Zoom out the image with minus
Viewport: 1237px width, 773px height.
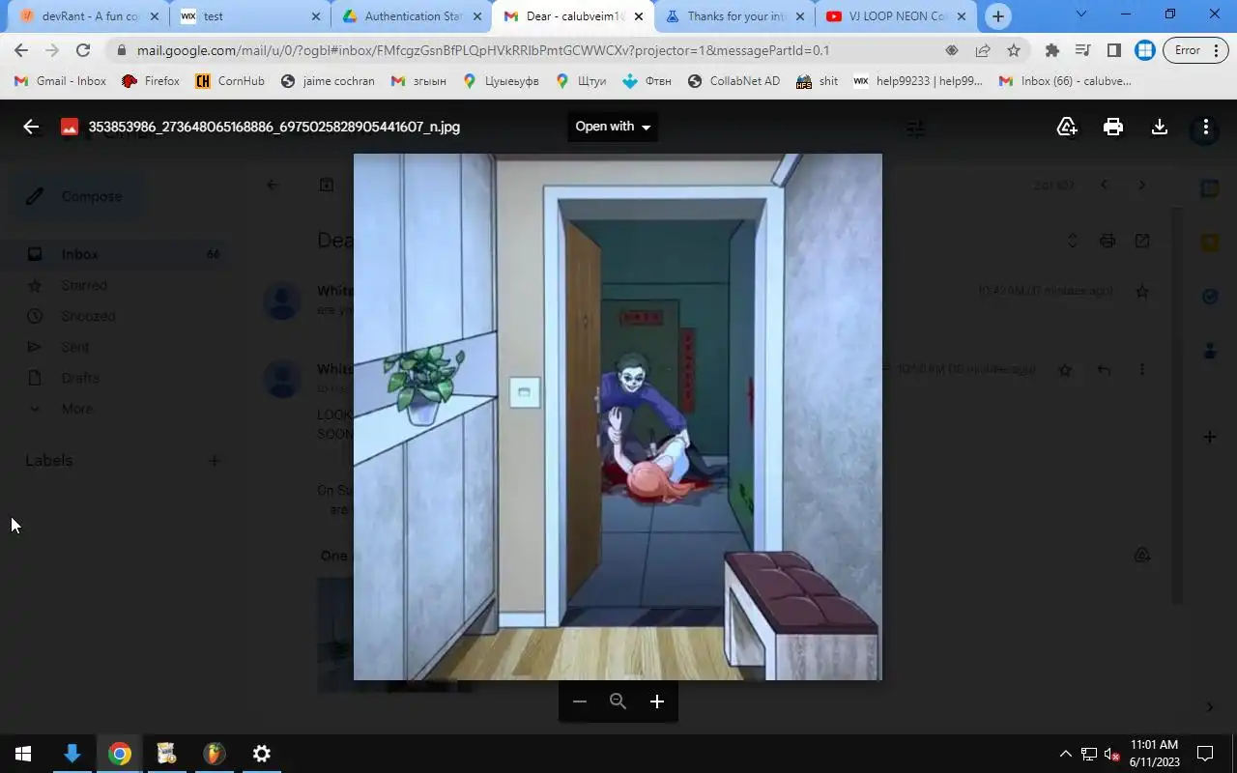coord(580,701)
